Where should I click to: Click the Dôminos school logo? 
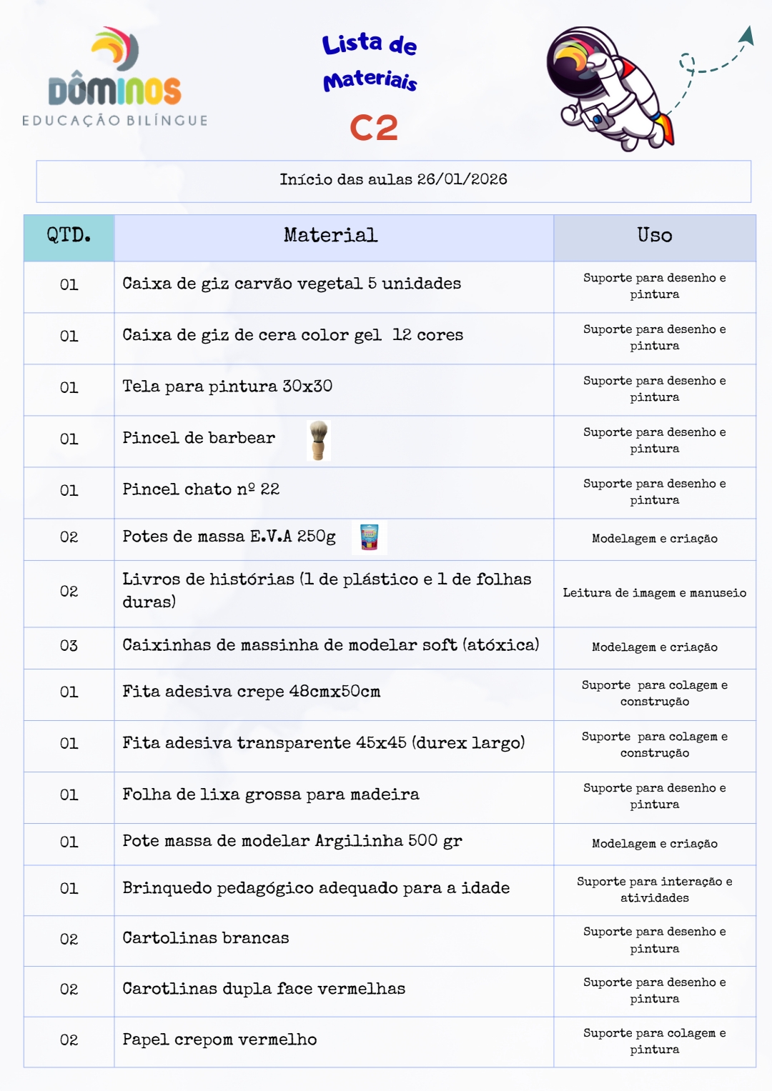115,79
